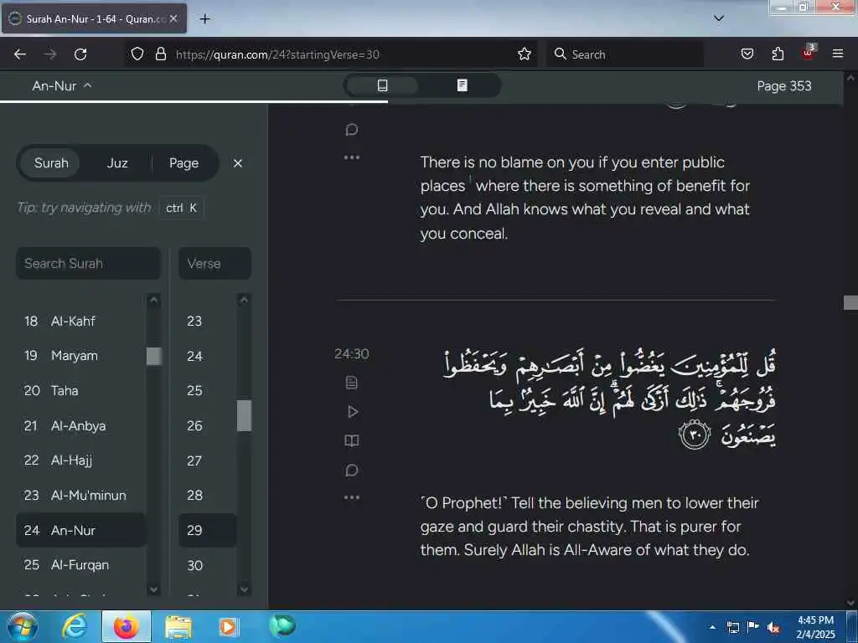Select surah 22 Al-Hajj
This screenshot has width=858, height=643.
pyautogui.click(x=81, y=460)
